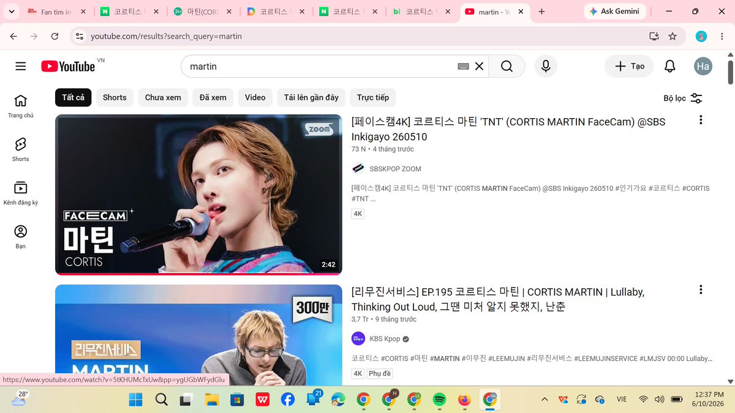The width and height of the screenshot is (735, 413).
Task: Select the Đã xem filter chip
Action: point(213,97)
